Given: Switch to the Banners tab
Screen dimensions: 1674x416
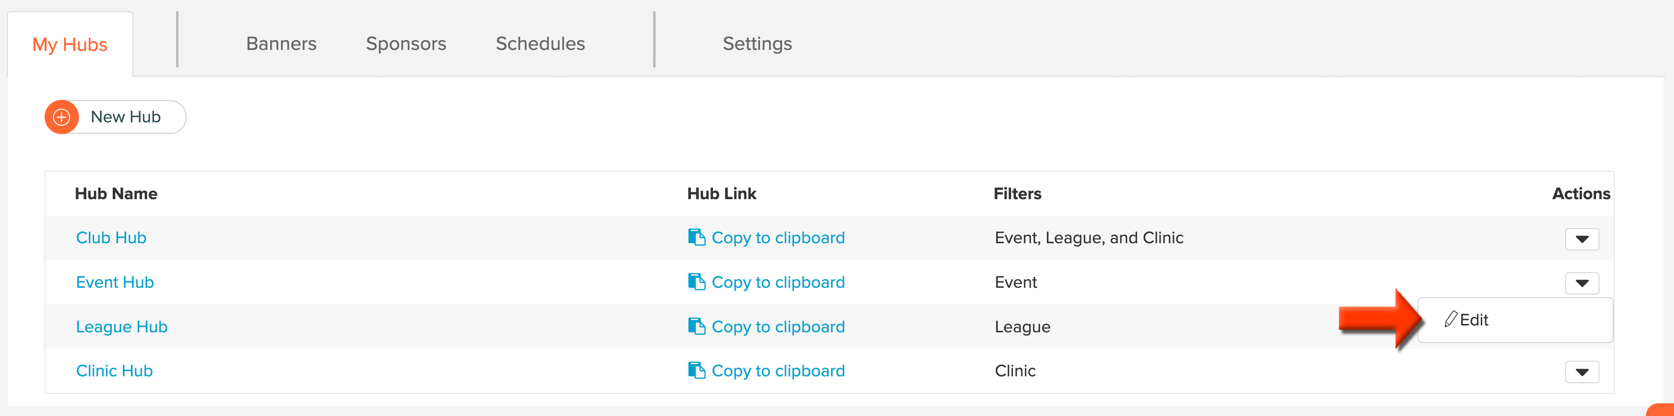Looking at the screenshot, I should coord(281,44).
